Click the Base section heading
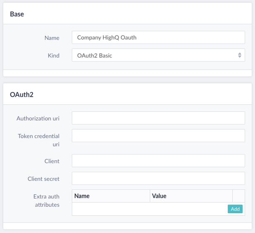Viewport: 255px width, 233px height. 17,14
